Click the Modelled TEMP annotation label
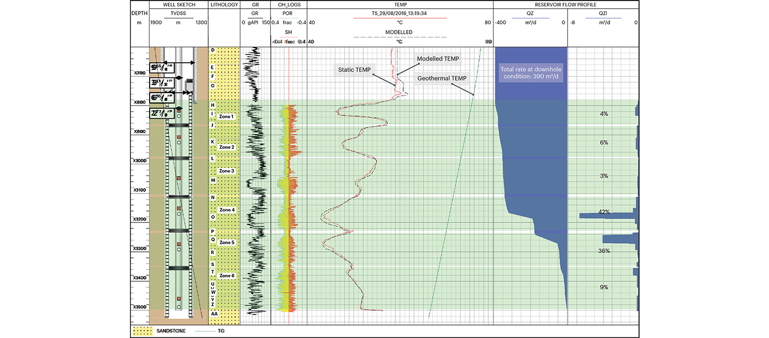769x338 pixels. click(439, 58)
